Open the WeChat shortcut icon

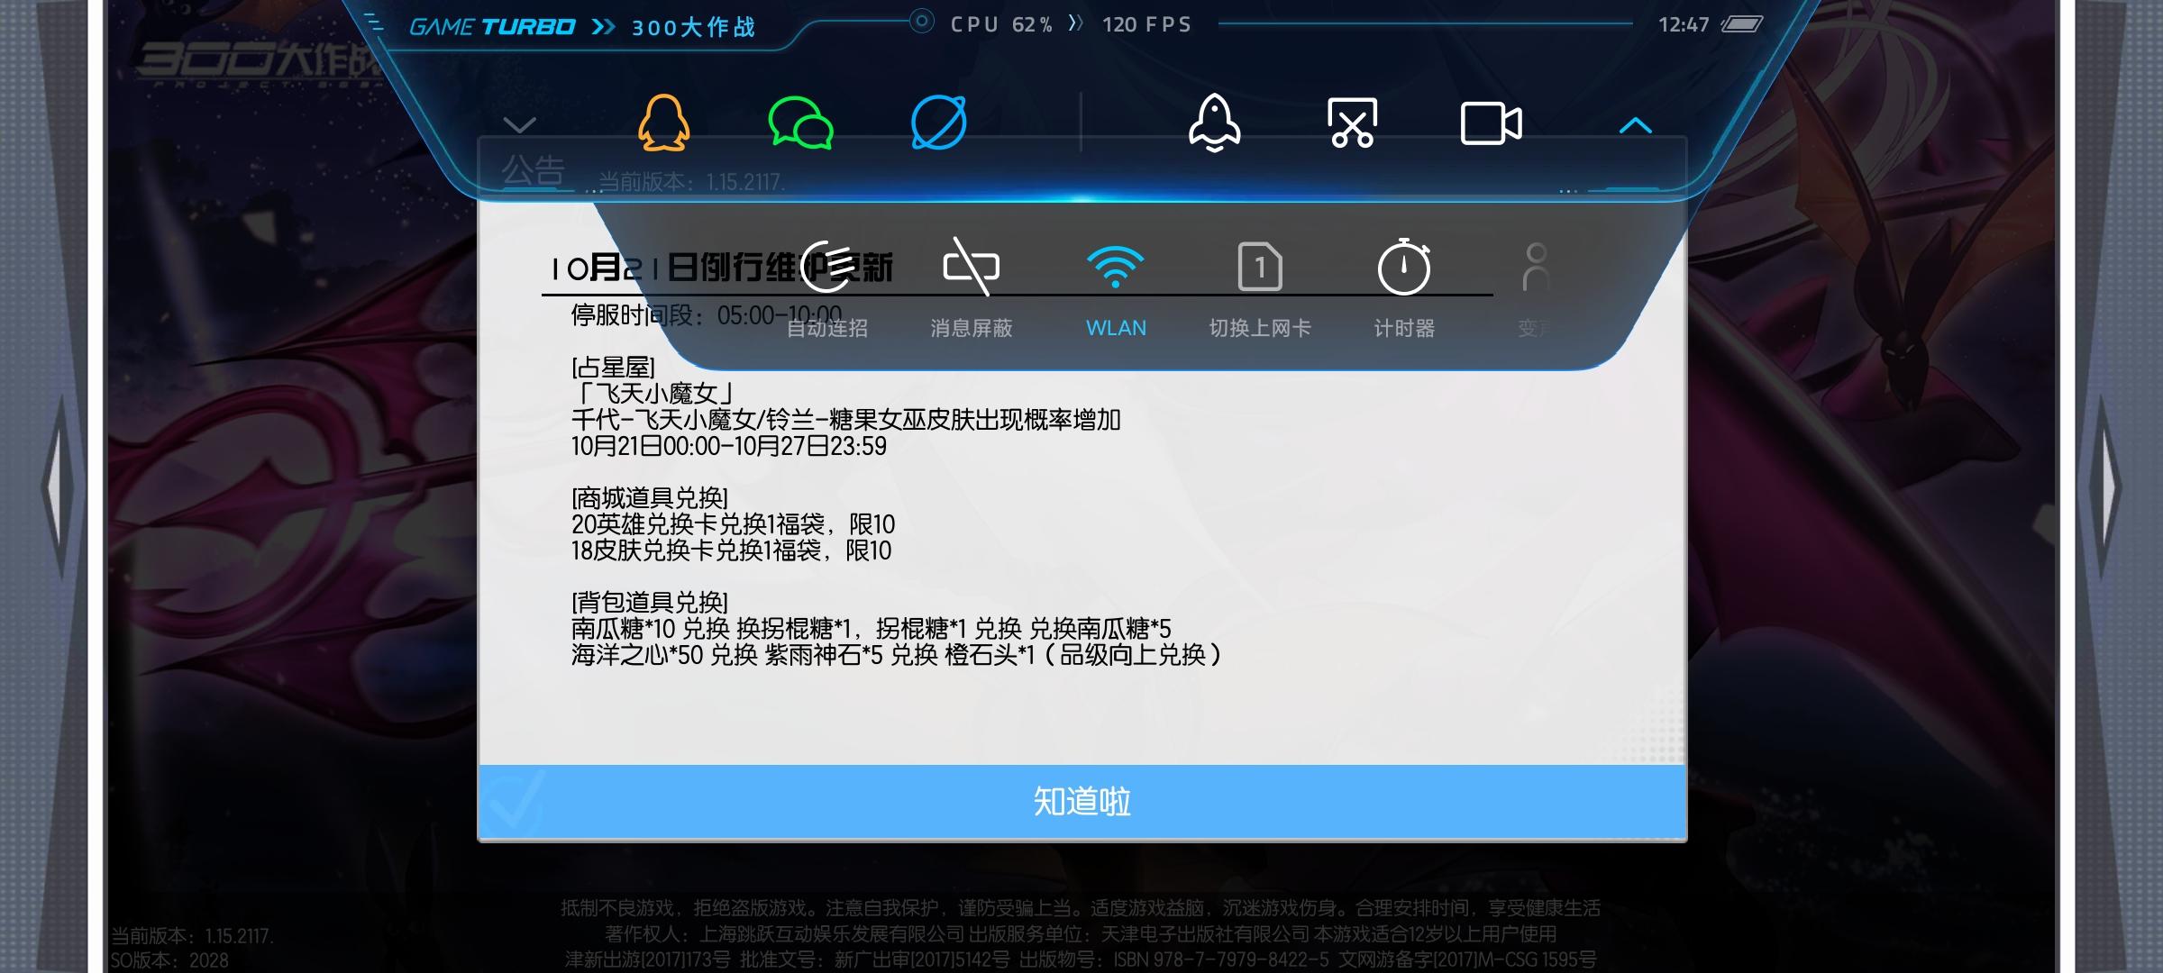pyautogui.click(x=800, y=123)
